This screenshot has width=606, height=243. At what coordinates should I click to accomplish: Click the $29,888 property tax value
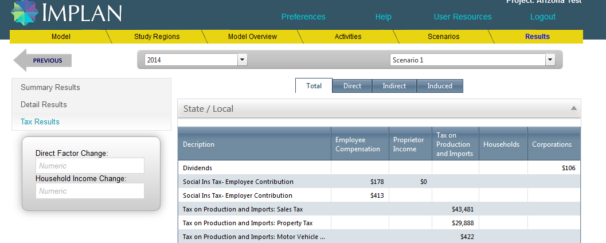click(463, 224)
